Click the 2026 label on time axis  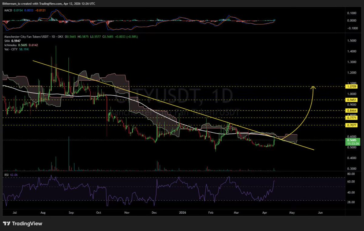pos(182,212)
